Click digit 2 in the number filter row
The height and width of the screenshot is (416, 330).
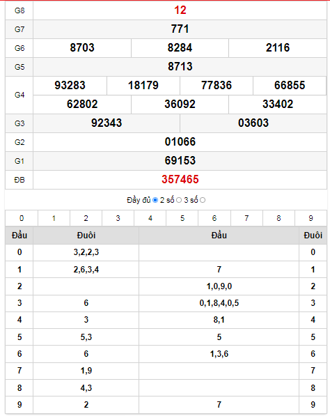[x=86, y=218]
